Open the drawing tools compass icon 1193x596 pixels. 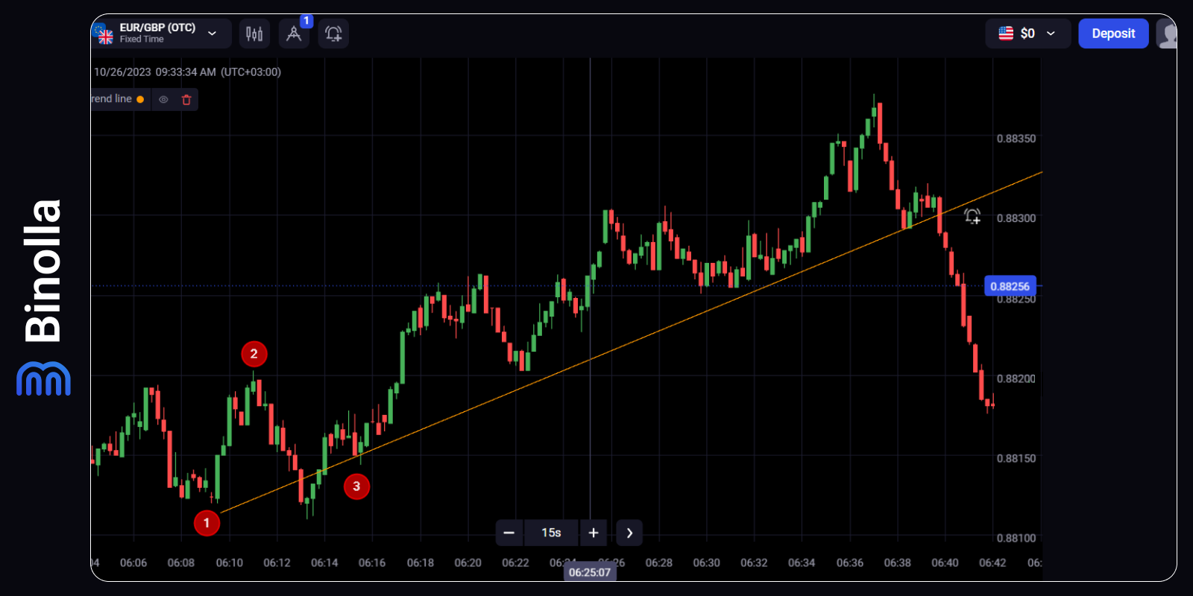(x=294, y=34)
